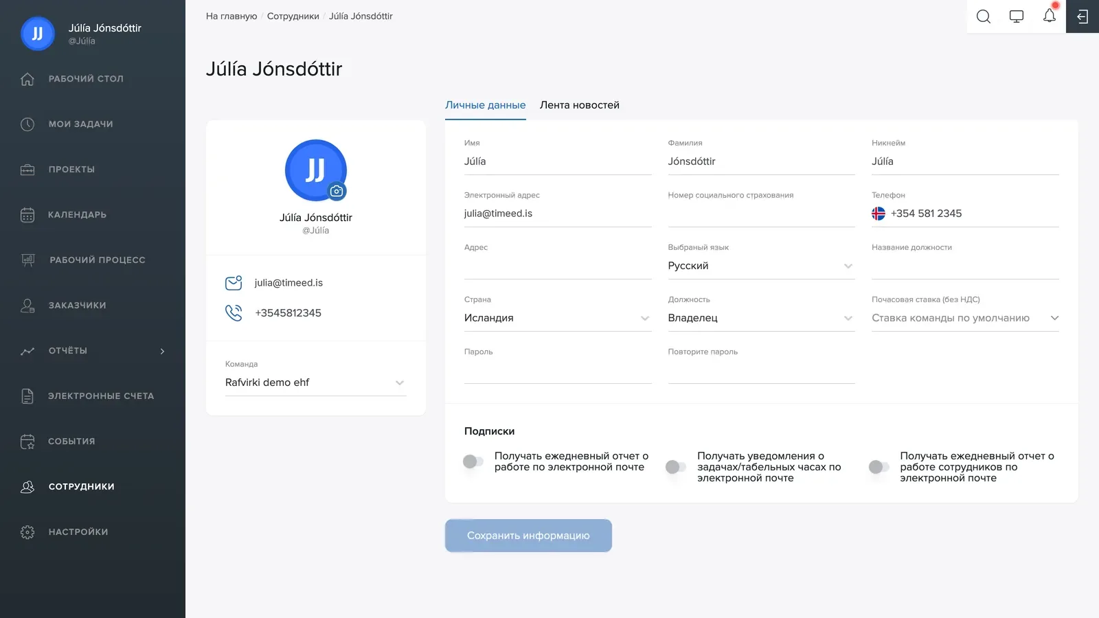Expand the Отчёты submenu arrow
The width and height of the screenshot is (1099, 618).
[x=163, y=351]
